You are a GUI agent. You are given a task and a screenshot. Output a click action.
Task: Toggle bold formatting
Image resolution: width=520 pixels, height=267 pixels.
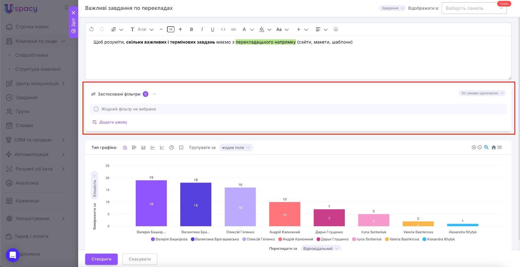coord(191,30)
